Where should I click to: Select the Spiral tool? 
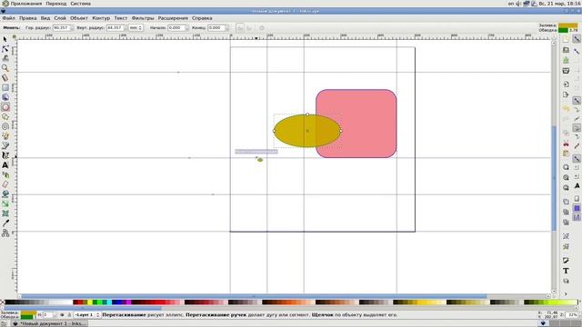(5, 126)
